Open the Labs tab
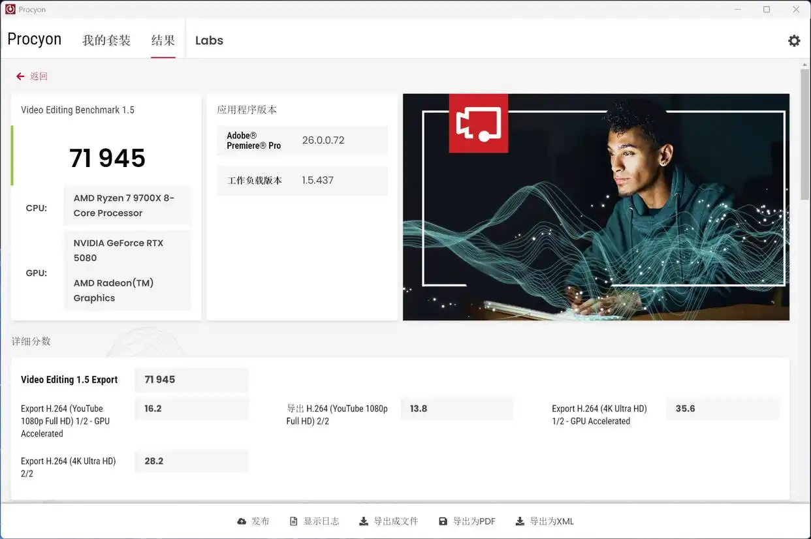Image resolution: width=811 pixels, height=539 pixels. [209, 40]
